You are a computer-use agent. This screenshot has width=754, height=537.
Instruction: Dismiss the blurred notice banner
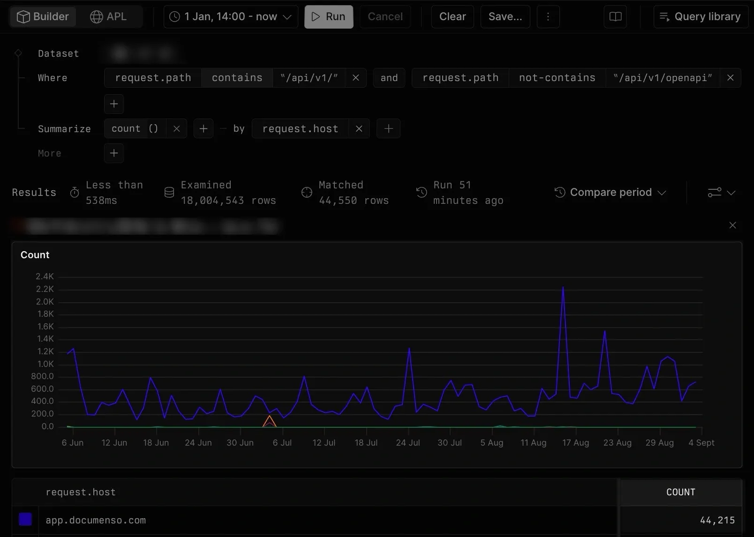tap(733, 225)
